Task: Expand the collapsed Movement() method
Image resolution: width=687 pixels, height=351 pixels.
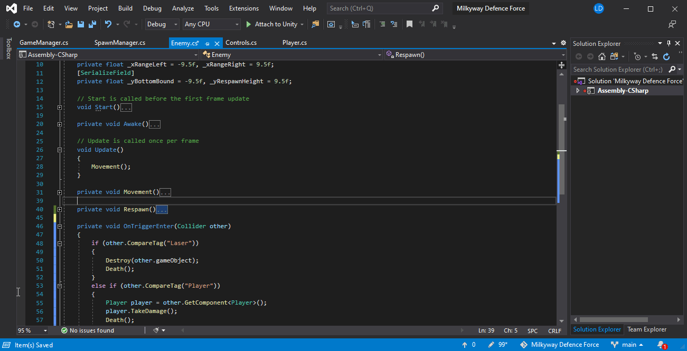Action: 60,192
